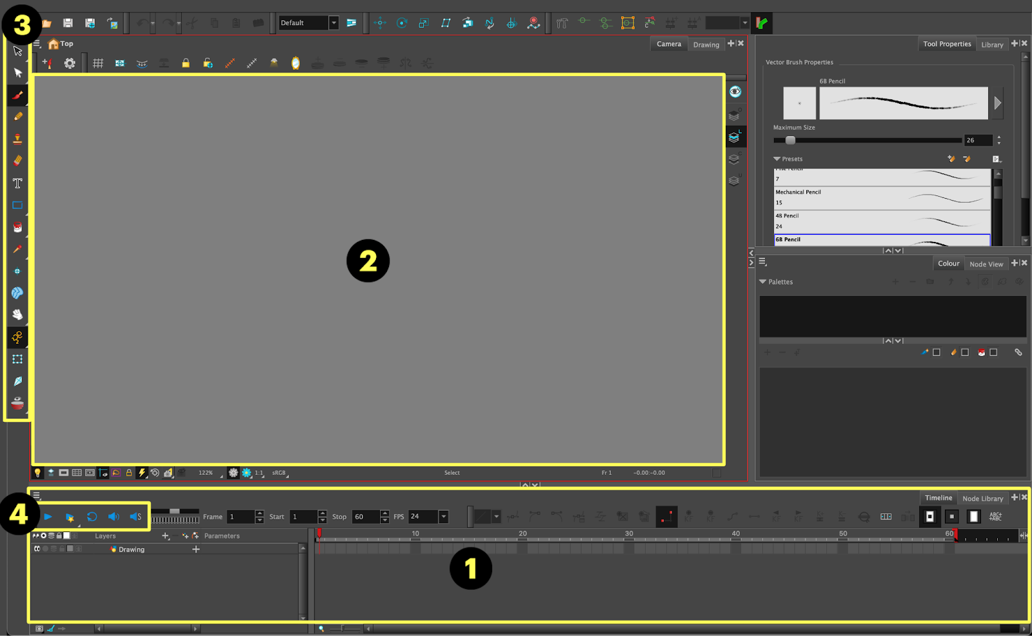1032x636 pixels.
Task: Select the Paint bucket tool
Action: (17, 227)
